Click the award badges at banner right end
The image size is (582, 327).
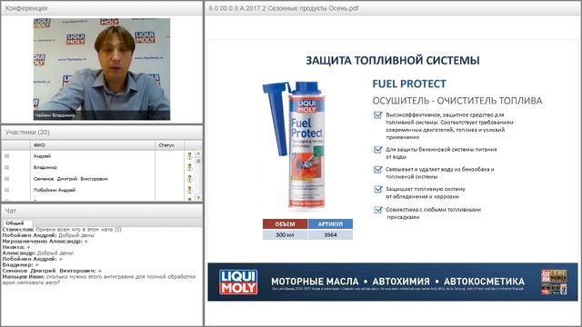click(x=554, y=282)
